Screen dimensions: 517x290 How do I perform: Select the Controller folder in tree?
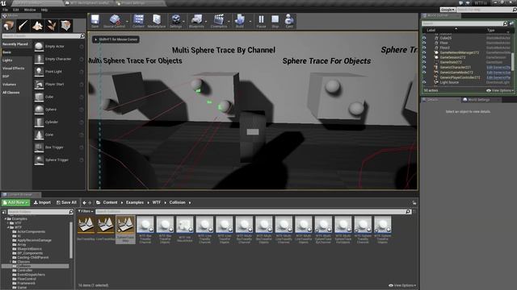point(25,271)
